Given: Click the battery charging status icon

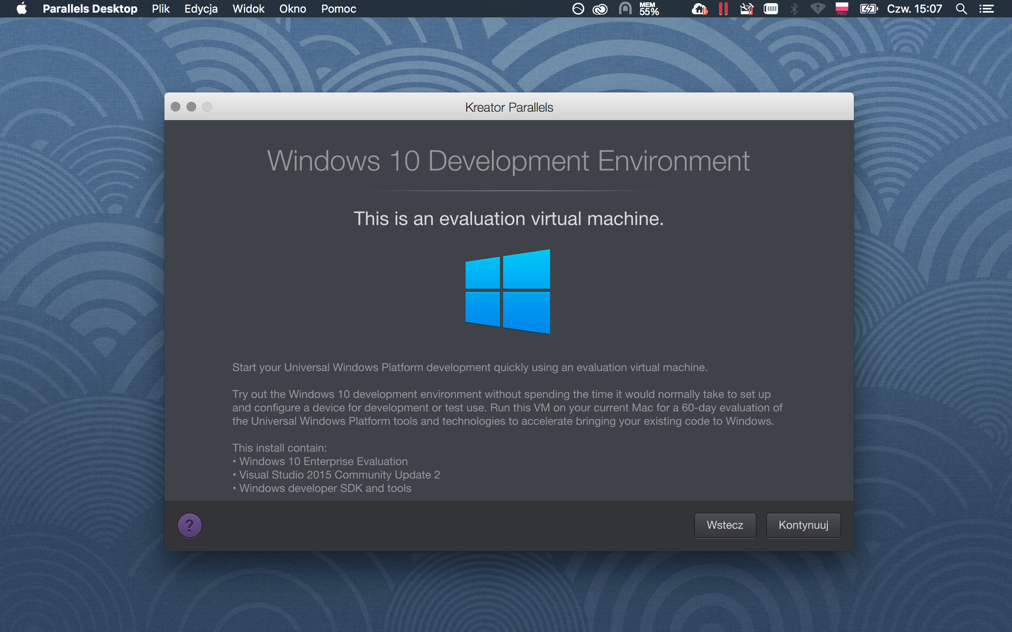Looking at the screenshot, I should click(868, 9).
